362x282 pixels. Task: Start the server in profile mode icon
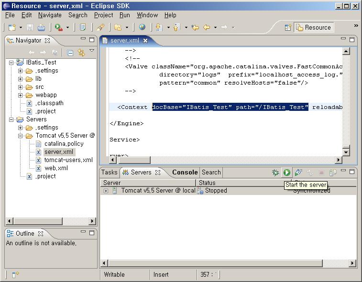(298, 173)
